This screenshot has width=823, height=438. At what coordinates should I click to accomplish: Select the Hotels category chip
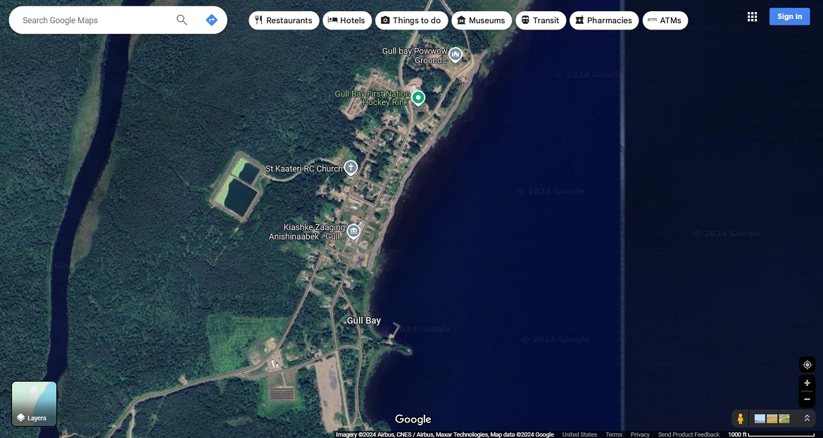[347, 20]
